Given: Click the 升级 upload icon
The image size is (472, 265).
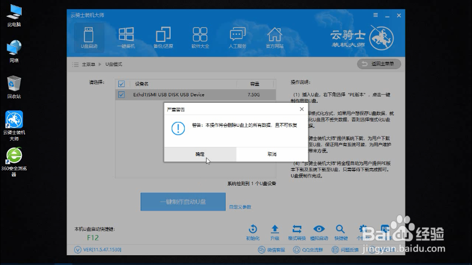Looking at the screenshot, I should (x=275, y=232).
